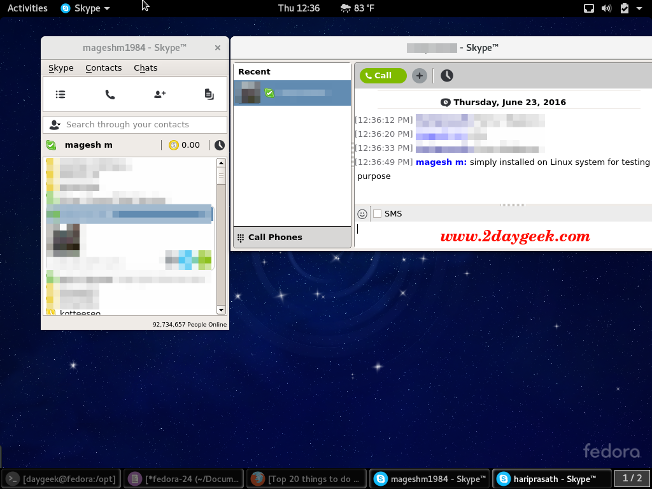Switch to hariprasath Skype in the taskbar

point(552,479)
